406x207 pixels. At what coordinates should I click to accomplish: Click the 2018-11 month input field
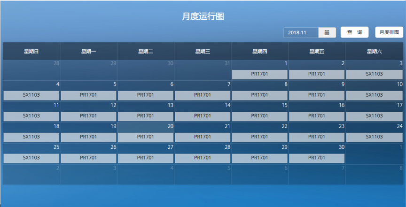[x=301, y=32]
